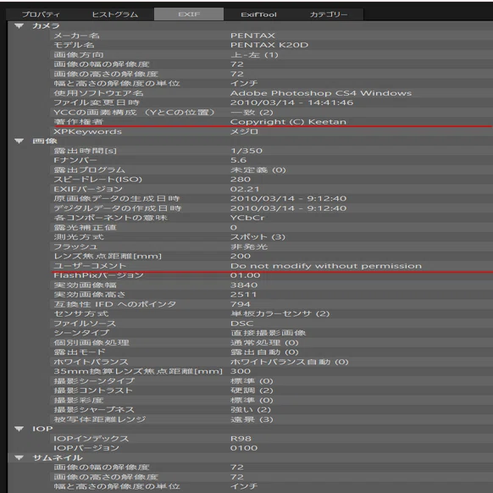The image size is (493, 493).
Task: Click the Do not modify without permission comment
Action: (x=326, y=266)
